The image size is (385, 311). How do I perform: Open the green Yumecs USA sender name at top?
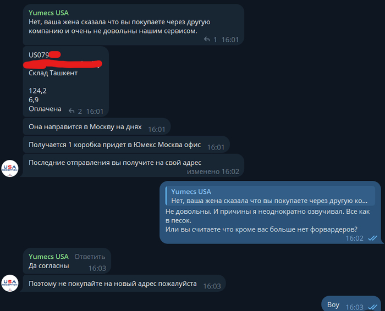[48, 13]
